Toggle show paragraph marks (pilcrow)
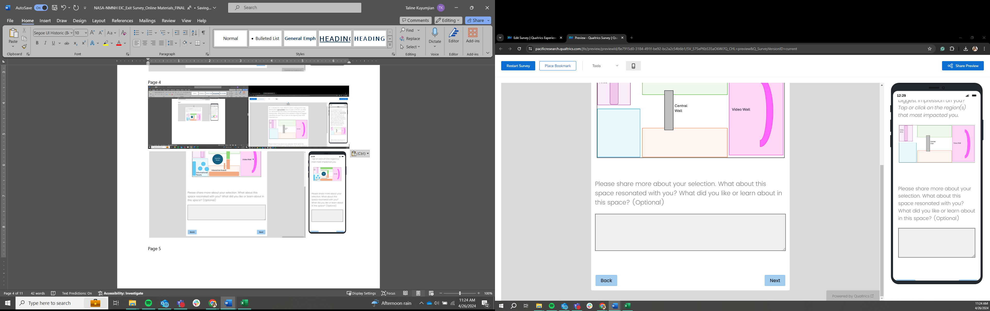This screenshot has width=990, height=311. click(x=203, y=33)
